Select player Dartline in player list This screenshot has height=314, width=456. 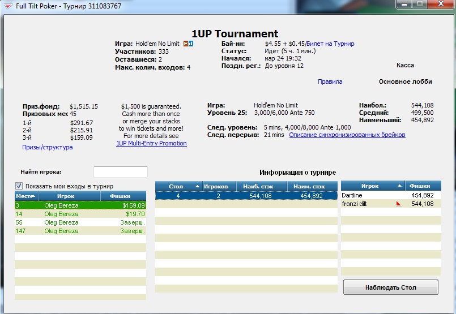click(391, 195)
